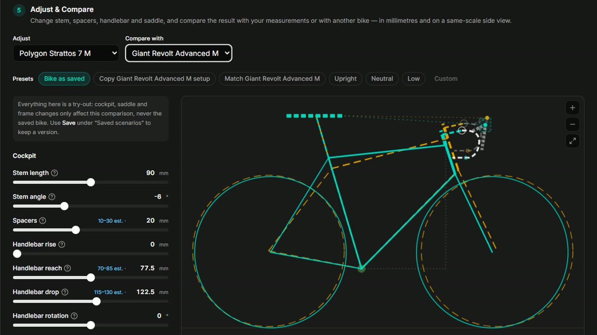597x335 pixels.
Task: Choose the Low preset
Action: (414, 79)
